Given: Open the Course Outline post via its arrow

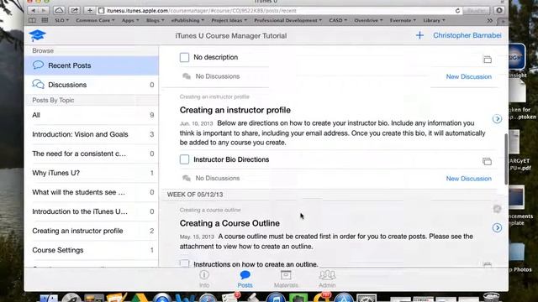Looking at the screenshot, I should tap(497, 227).
